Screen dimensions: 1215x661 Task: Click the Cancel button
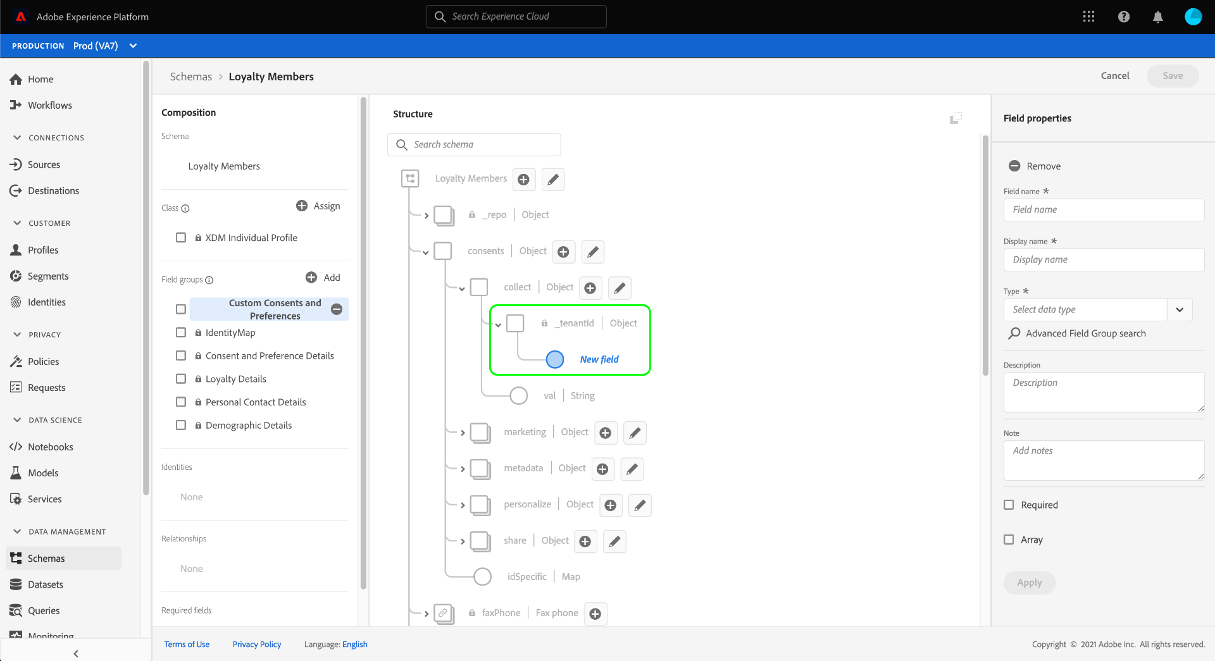pos(1115,76)
